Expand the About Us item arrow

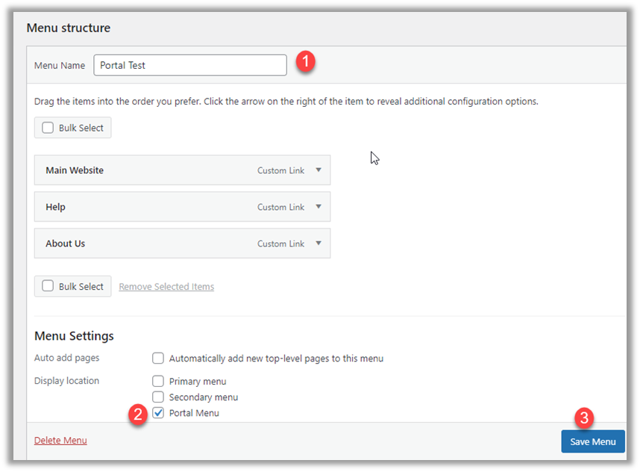(x=319, y=243)
